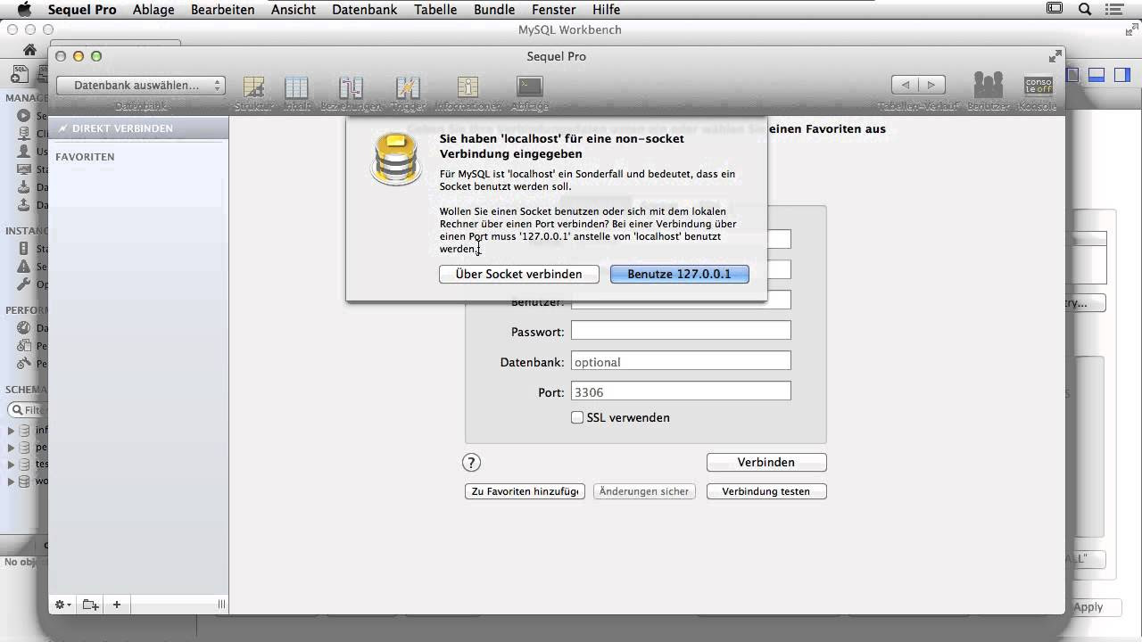
Task: Open the Sequel Pro application menu
Action: click(83, 9)
